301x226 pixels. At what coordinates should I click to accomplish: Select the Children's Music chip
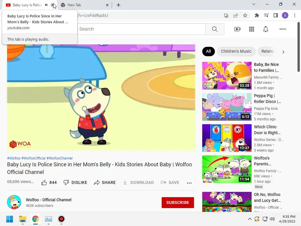point(236,51)
